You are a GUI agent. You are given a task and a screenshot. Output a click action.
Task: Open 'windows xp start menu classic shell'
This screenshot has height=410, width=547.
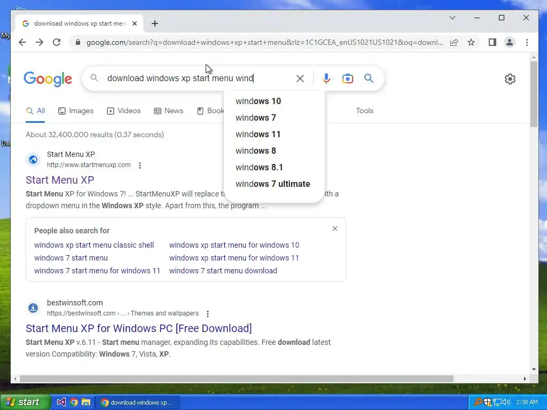pyautogui.click(x=94, y=245)
